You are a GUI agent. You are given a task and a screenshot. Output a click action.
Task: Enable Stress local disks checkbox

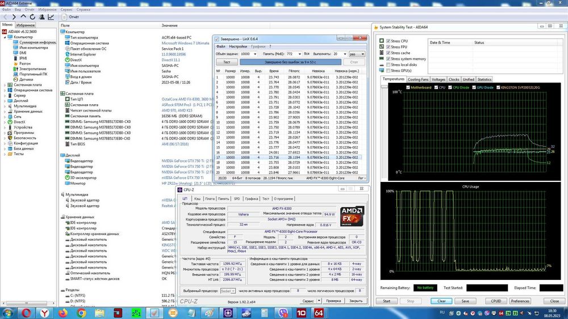[388, 65]
